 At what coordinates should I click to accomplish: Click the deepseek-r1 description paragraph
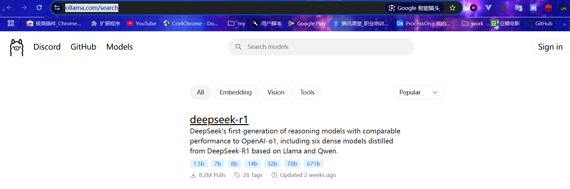[x=295, y=141]
